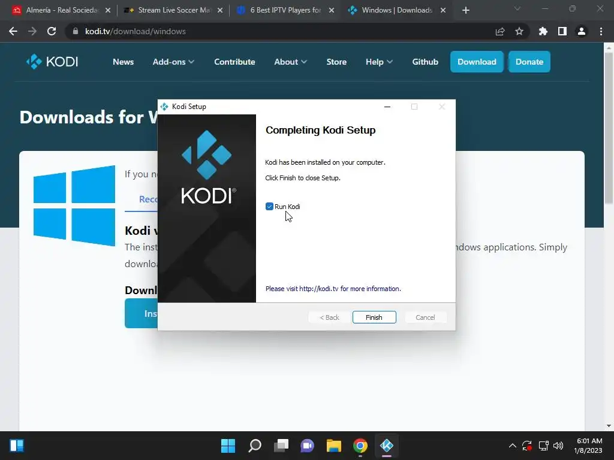Viewport: 614px width, 460px height.
Task: Open File Explorer from the taskbar
Action: click(333, 446)
